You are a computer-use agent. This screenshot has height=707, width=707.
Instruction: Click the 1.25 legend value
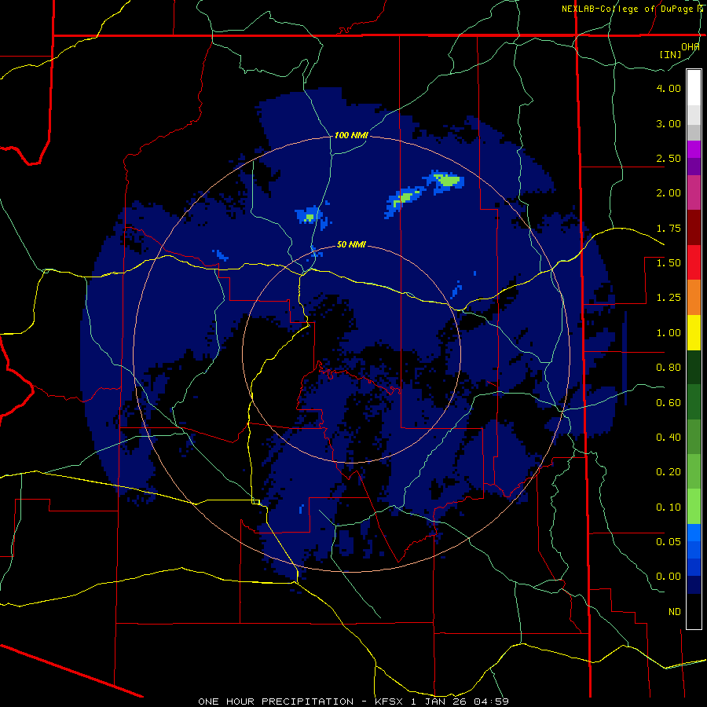pyautogui.click(x=669, y=298)
